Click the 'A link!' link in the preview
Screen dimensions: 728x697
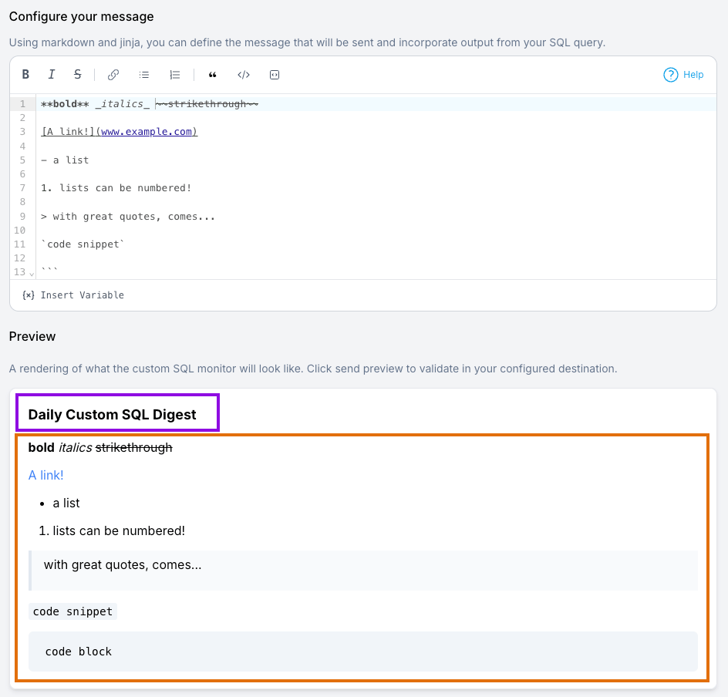(x=45, y=475)
